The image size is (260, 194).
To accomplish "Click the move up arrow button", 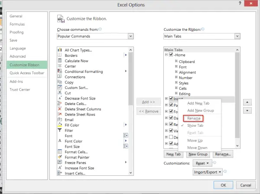I will coord(247,102).
